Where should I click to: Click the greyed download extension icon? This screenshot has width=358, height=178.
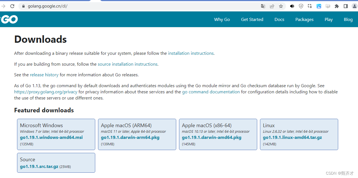point(328,6)
